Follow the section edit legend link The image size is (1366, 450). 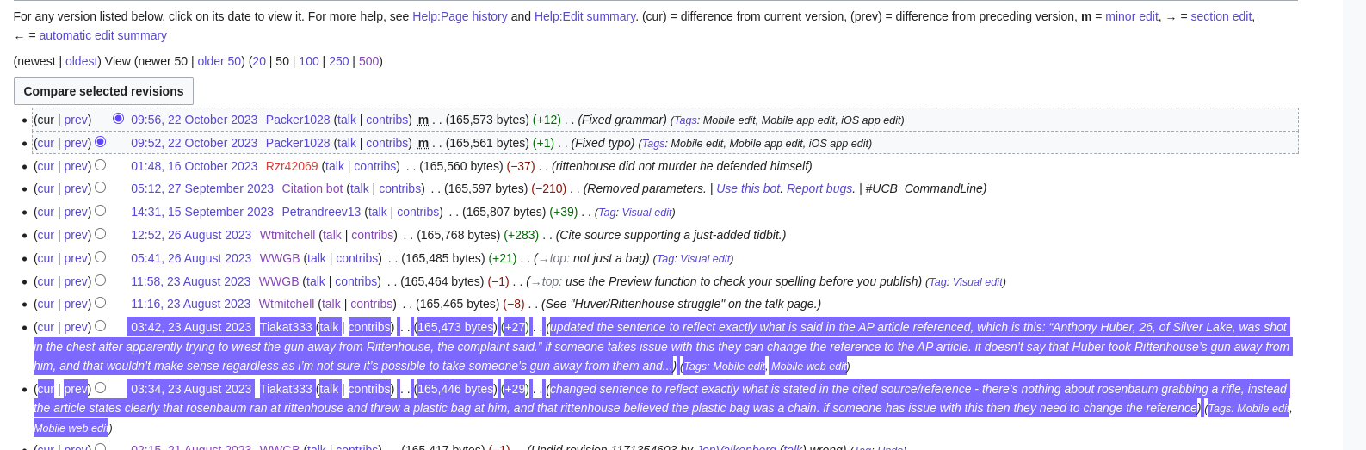tap(1221, 16)
